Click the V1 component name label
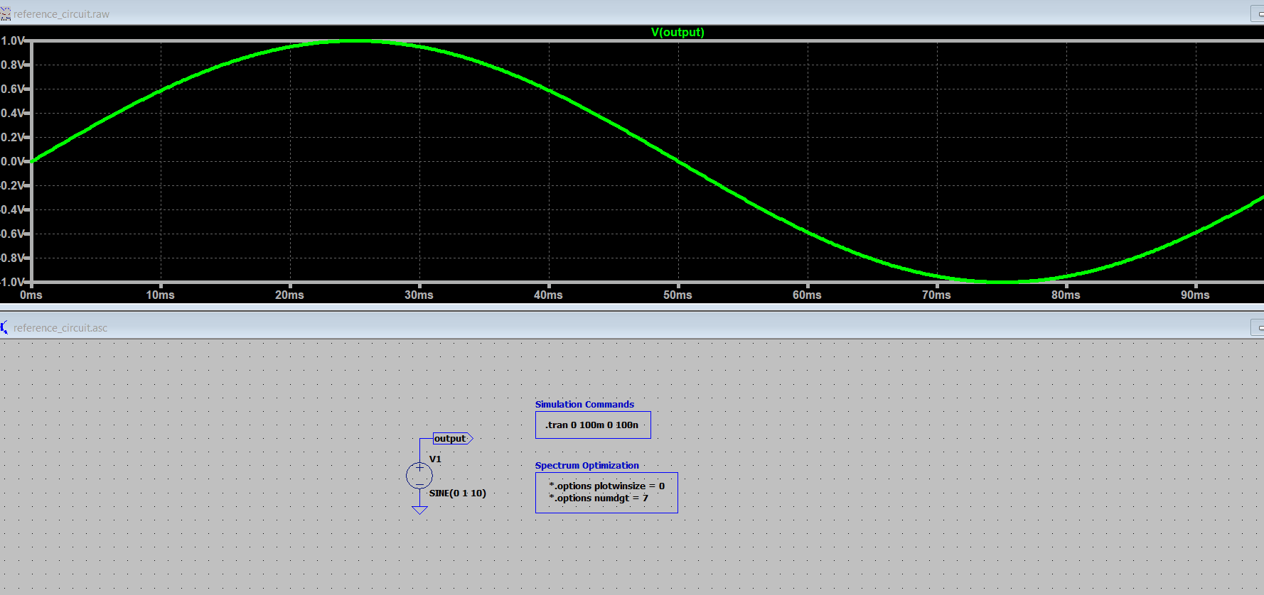 435,459
